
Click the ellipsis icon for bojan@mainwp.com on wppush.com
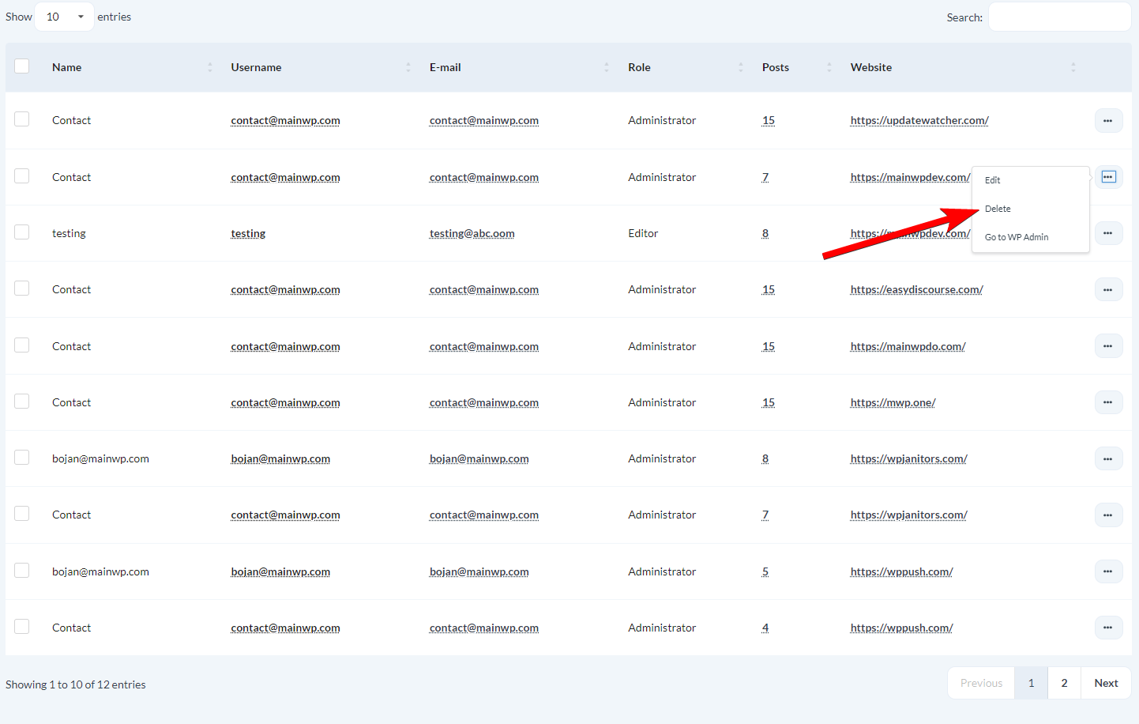[1108, 571]
